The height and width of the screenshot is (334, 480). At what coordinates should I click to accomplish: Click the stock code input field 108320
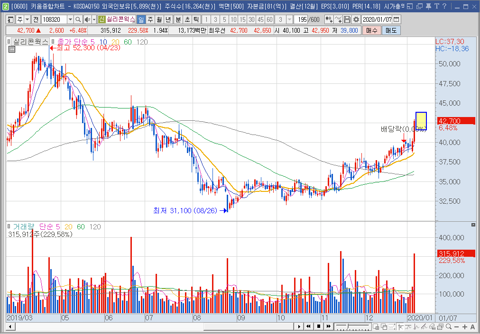55,19
